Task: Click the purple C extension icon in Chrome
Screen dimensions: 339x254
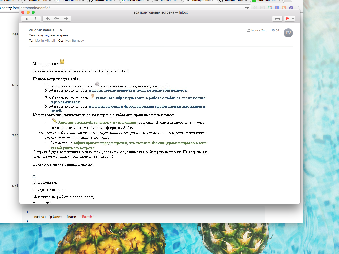Action: click(291, 8)
